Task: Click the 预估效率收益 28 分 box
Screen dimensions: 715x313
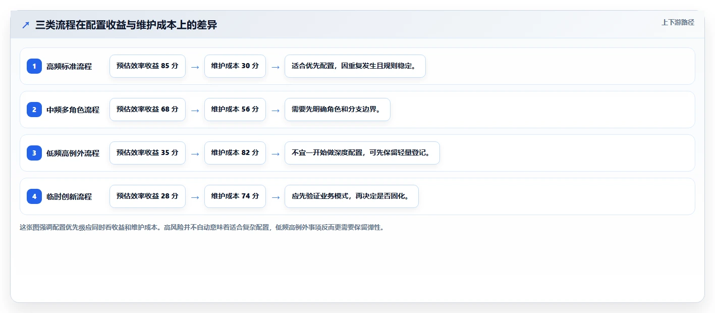Action: (147, 196)
